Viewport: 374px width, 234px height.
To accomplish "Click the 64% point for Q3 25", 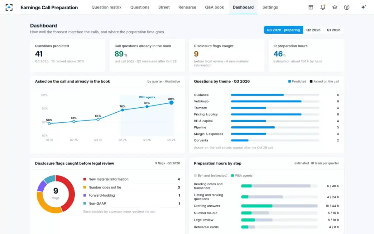I will point(98,119).
